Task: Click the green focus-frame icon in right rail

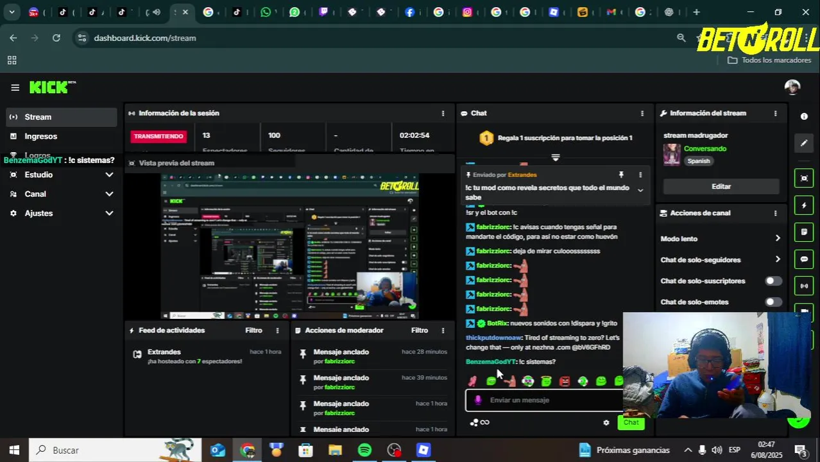Action: tap(804, 178)
